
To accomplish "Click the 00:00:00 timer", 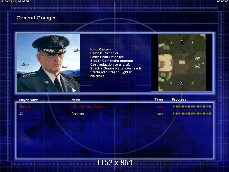I will [223, 1].
